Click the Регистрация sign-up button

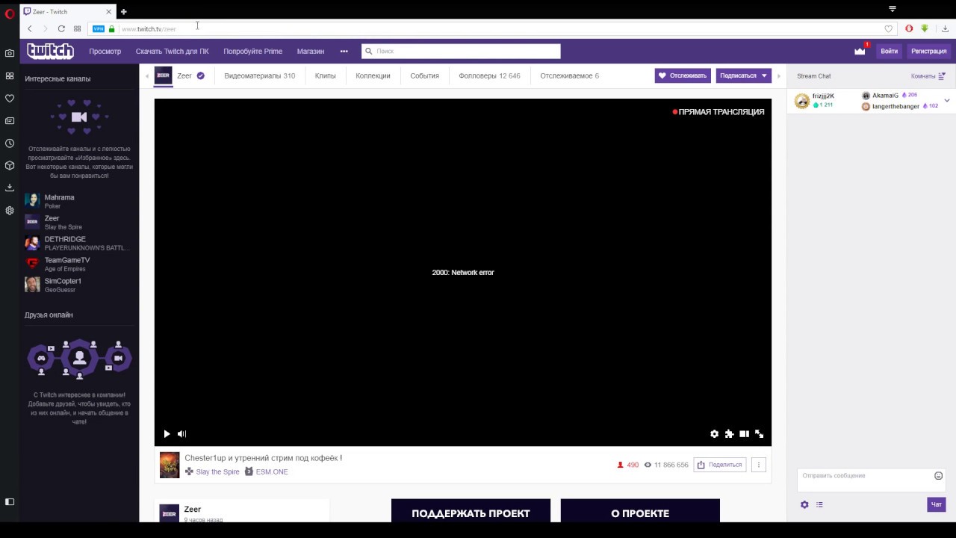click(928, 52)
